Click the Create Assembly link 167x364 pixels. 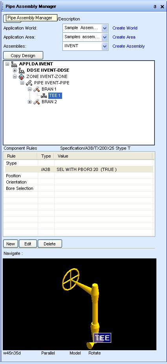128,46
